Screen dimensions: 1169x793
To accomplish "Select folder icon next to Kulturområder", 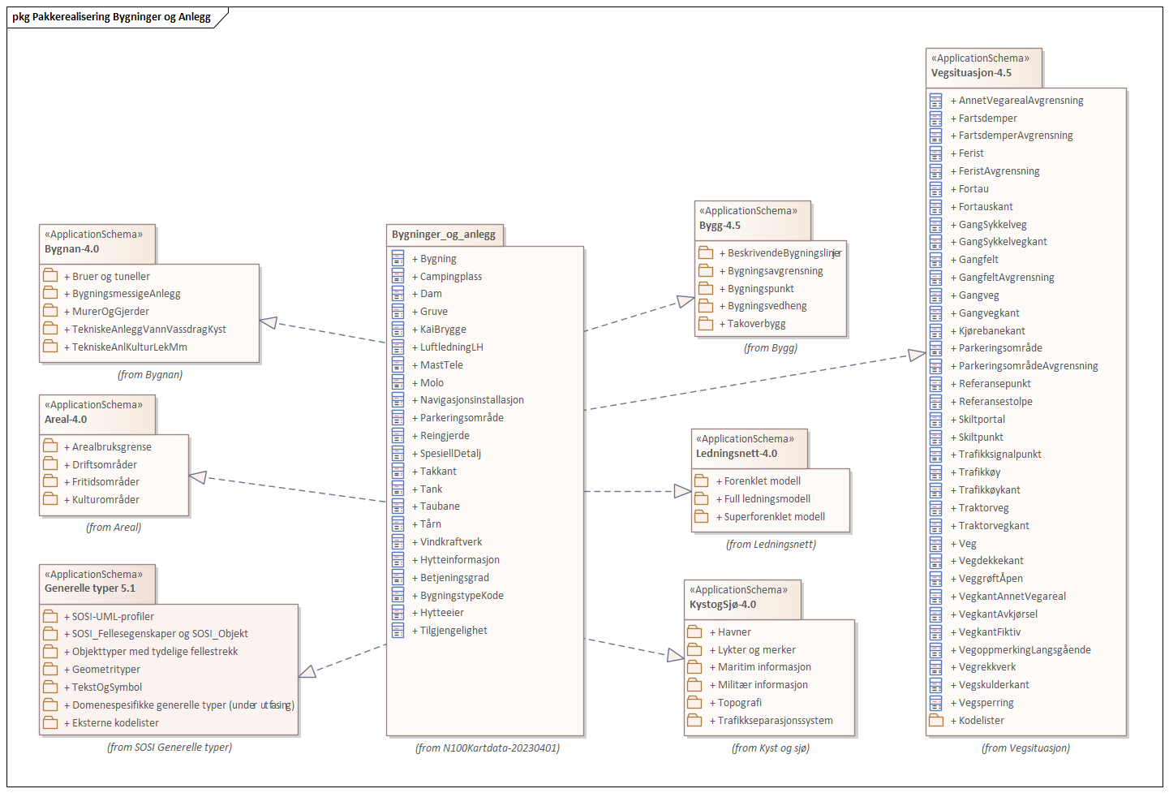I will (x=50, y=499).
